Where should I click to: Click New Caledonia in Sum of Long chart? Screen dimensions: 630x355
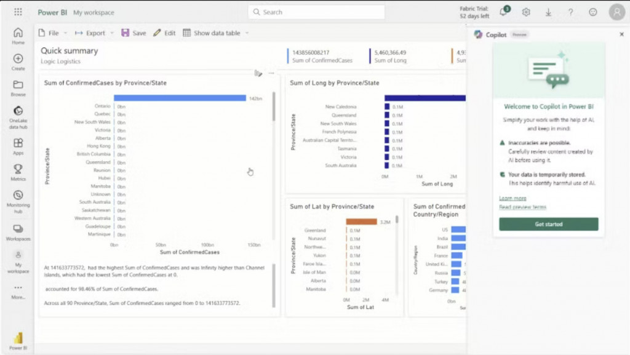click(341, 107)
